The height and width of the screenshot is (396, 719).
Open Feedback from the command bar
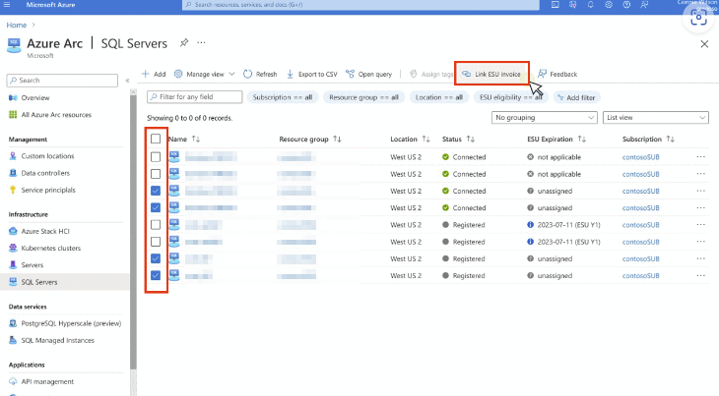pyautogui.click(x=557, y=74)
